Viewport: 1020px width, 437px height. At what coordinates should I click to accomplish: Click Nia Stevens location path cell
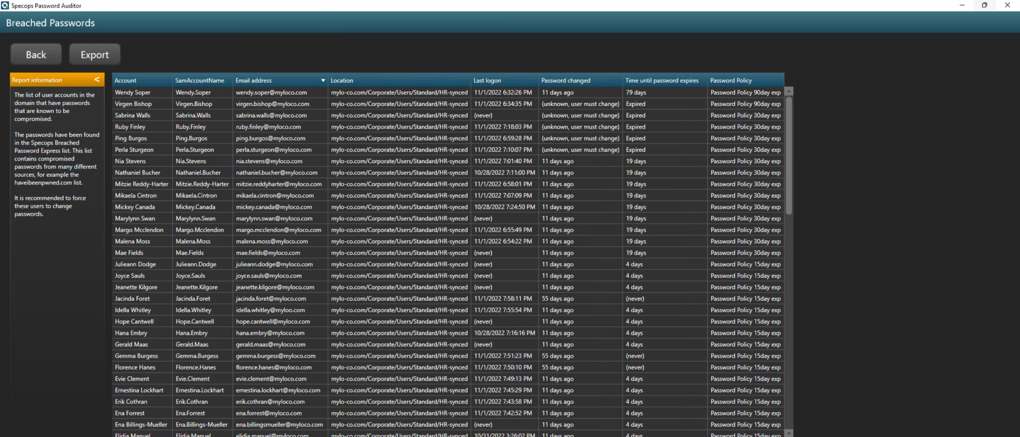coord(399,161)
